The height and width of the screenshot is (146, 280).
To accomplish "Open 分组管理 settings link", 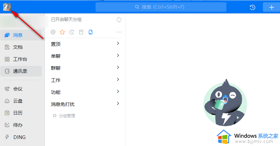I will [x=64, y=116].
